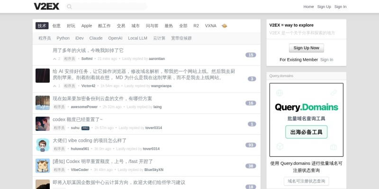The image size is (379, 189).
Task: Click the 域名可注册状态查询 button
Action: click(x=306, y=181)
